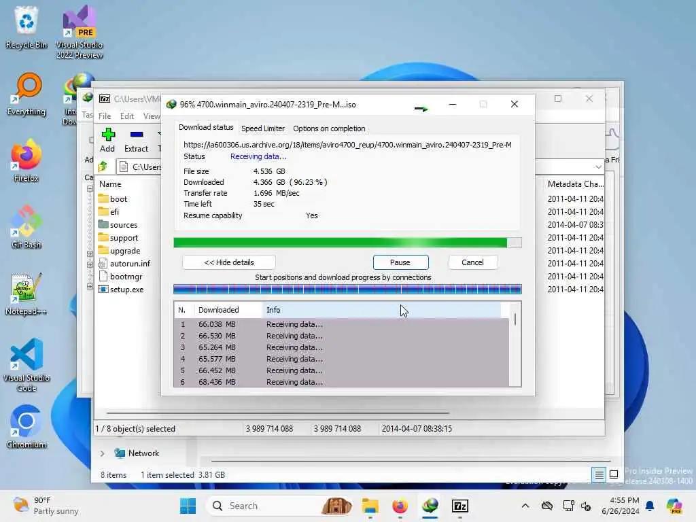Open Git Bash desktop shortcut

pyautogui.click(x=27, y=227)
